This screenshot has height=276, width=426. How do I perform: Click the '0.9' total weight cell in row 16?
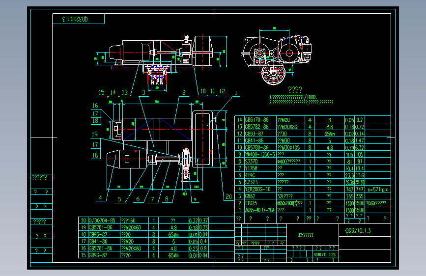click(x=203, y=248)
